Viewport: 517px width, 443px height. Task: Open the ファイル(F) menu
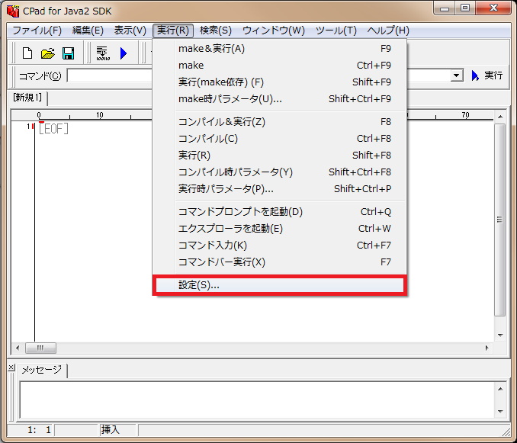click(x=37, y=30)
